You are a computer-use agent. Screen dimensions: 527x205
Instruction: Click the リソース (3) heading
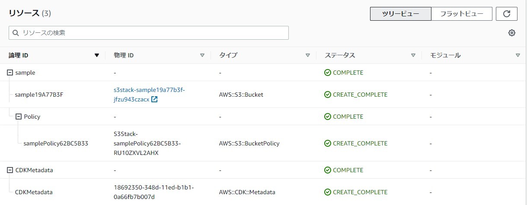pyautogui.click(x=30, y=13)
